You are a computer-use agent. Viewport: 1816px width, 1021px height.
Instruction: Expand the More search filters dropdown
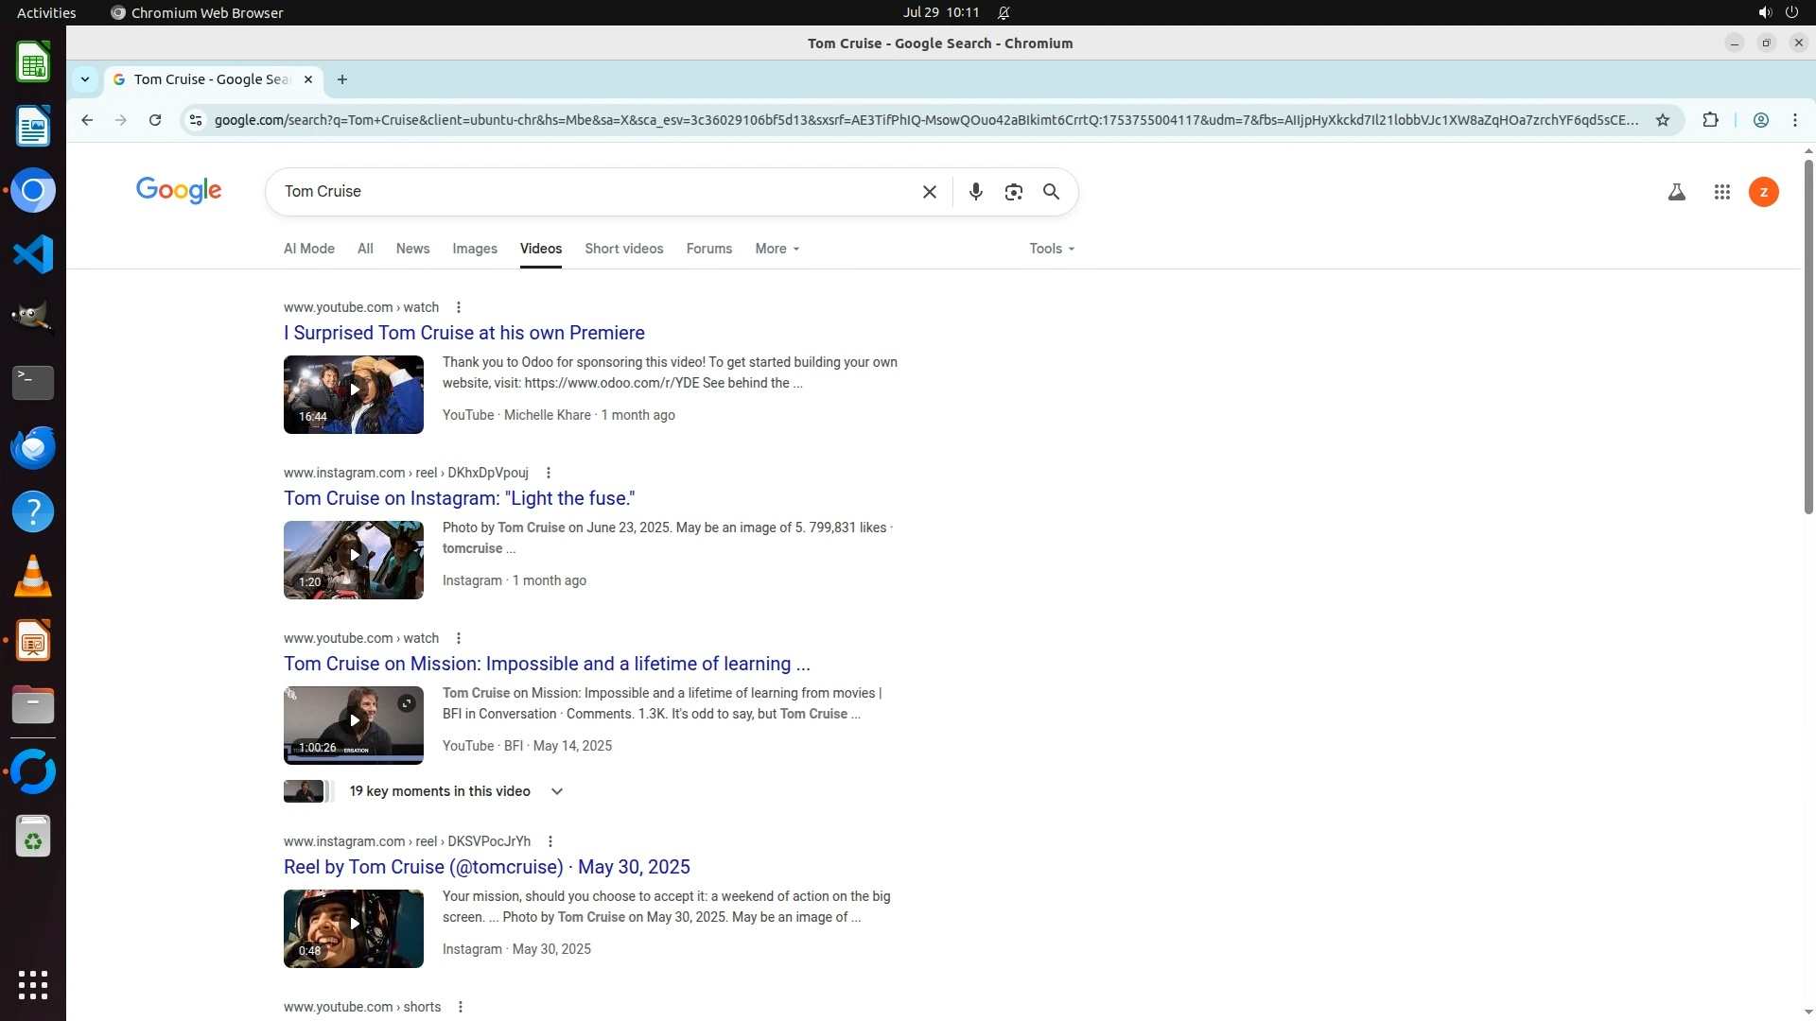point(777,249)
